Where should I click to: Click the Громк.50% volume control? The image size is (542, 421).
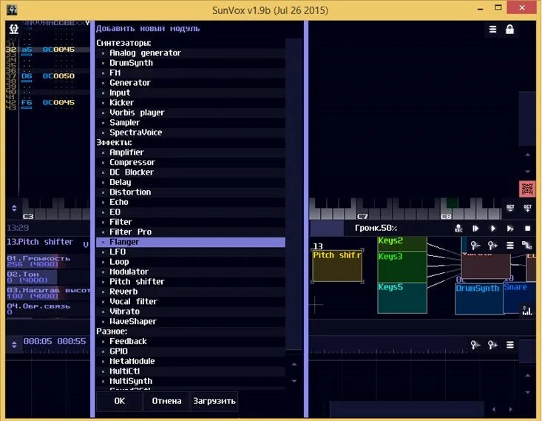coord(376,229)
